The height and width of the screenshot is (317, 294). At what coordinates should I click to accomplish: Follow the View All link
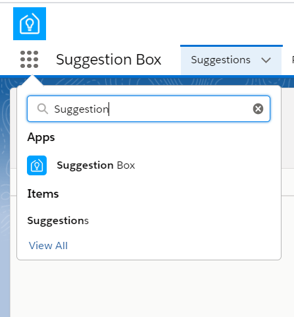pos(48,246)
